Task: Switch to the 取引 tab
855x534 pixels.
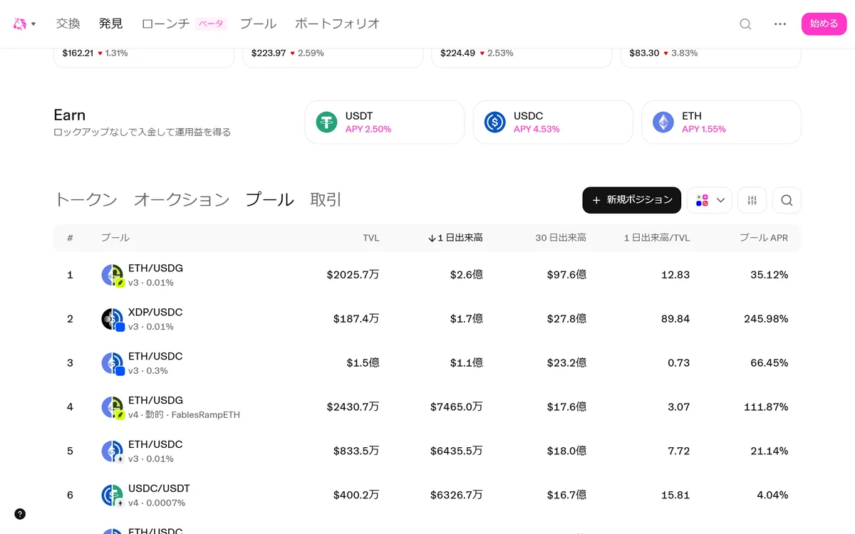Action: (326, 200)
